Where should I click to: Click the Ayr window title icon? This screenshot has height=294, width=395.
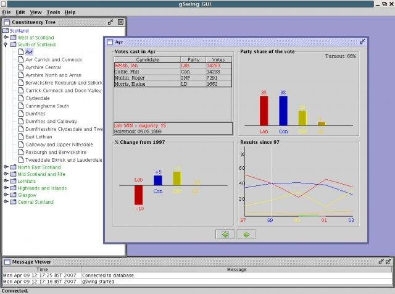point(110,42)
